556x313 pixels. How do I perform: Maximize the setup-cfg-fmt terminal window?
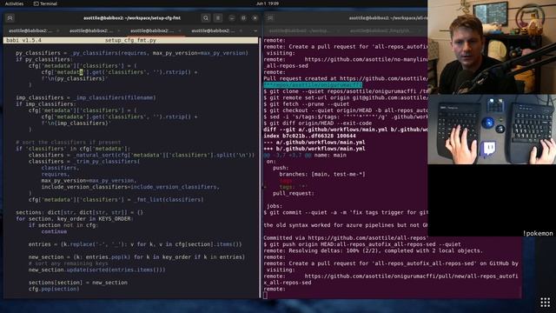coord(243,17)
